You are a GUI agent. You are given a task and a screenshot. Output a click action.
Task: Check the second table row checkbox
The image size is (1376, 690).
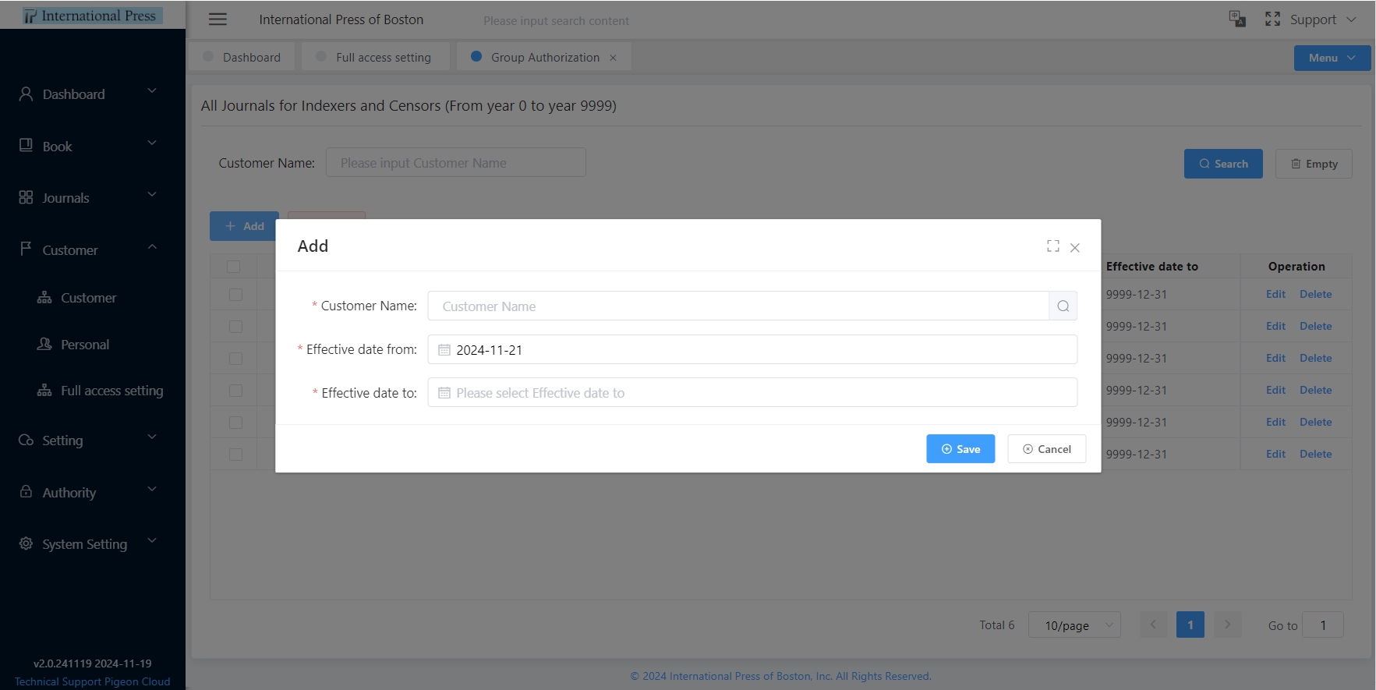[235, 327]
